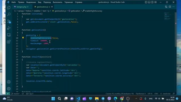Open errors and warnings status item

pyautogui.click(x=30, y=94)
